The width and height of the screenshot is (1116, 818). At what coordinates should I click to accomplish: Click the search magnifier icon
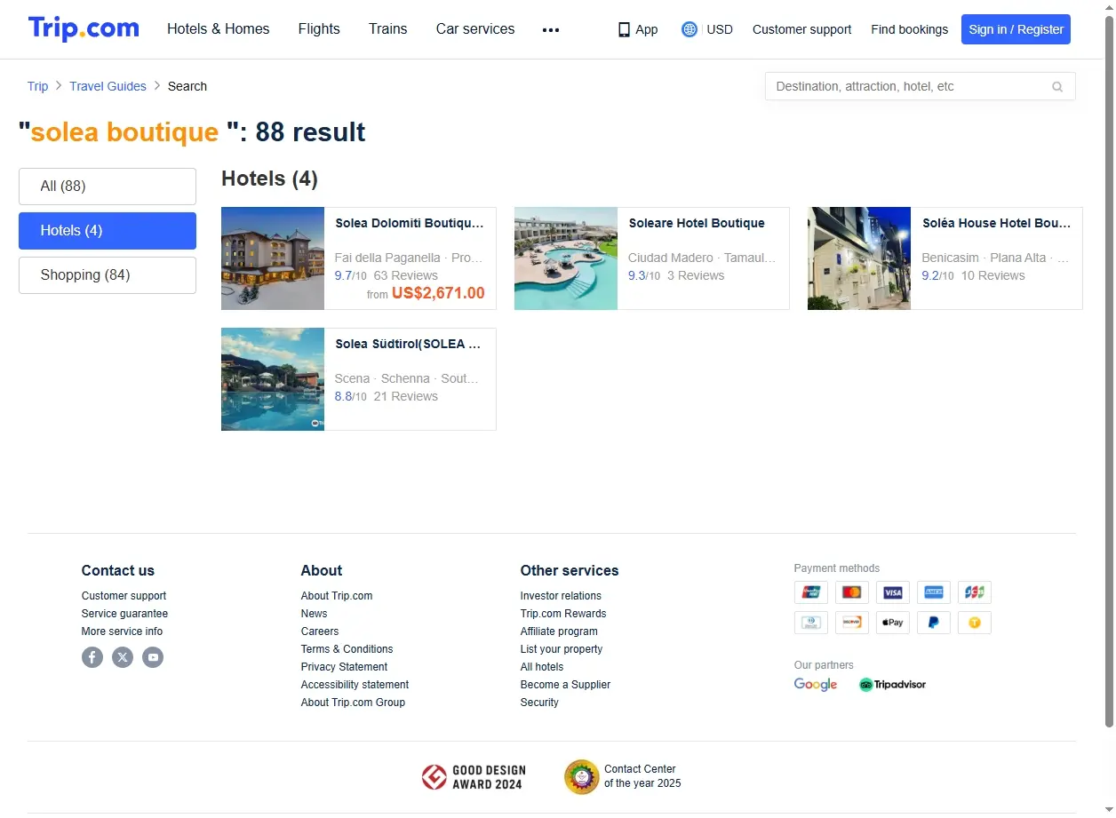coord(1057,87)
